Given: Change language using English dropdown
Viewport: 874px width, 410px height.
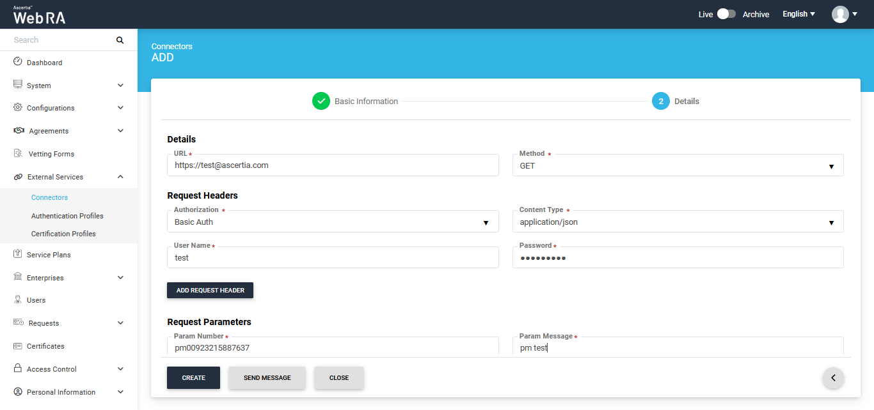Looking at the screenshot, I should (799, 14).
